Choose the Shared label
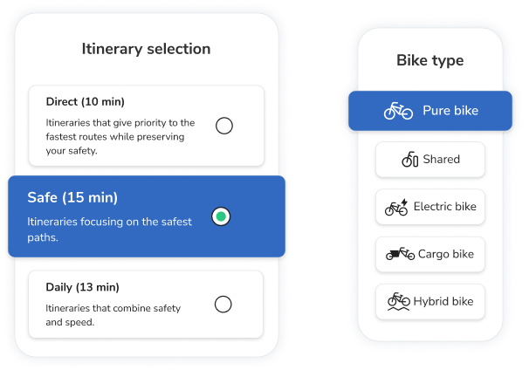Screen dimensions: 529x370 pyautogui.click(x=441, y=160)
